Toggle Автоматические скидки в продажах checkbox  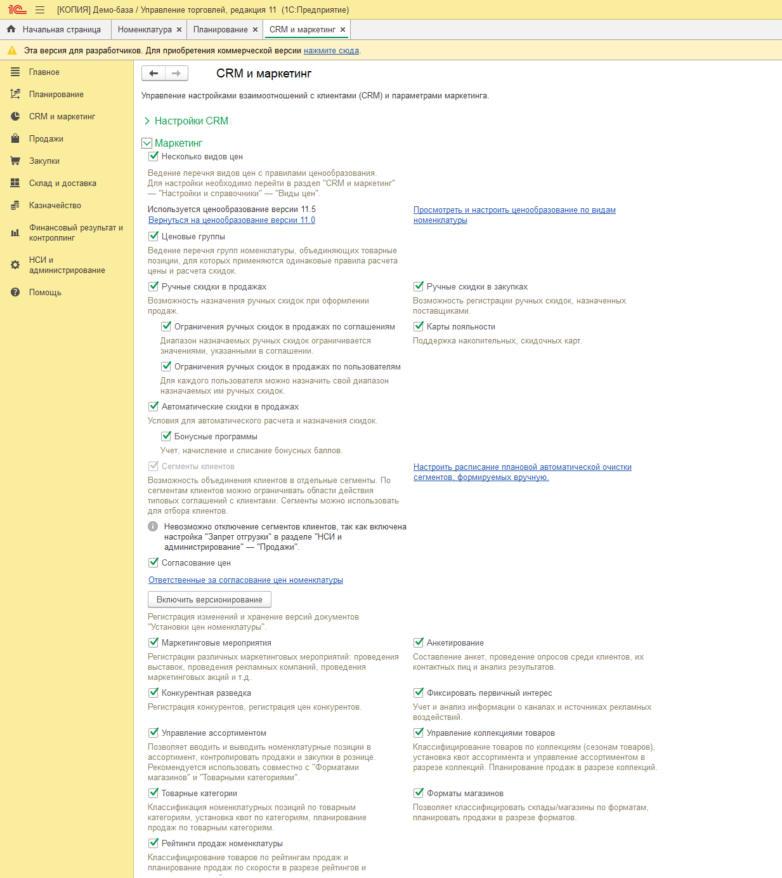(x=153, y=406)
